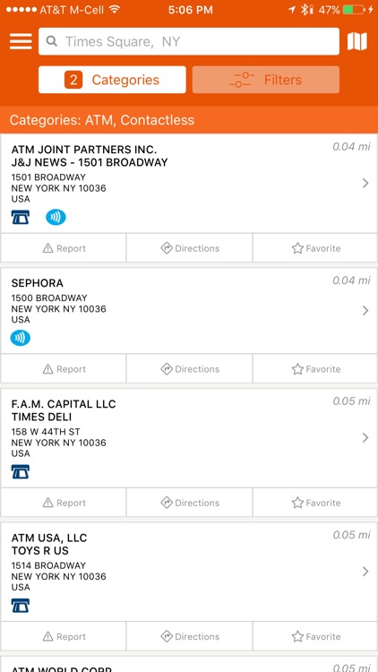This screenshot has width=378, height=672.
Task: Click the Times Square, NY search field
Action: 189,41
